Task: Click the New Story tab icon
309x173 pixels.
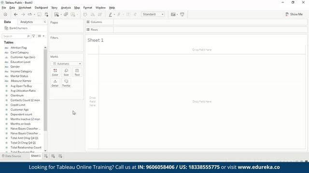Action: click(60, 156)
